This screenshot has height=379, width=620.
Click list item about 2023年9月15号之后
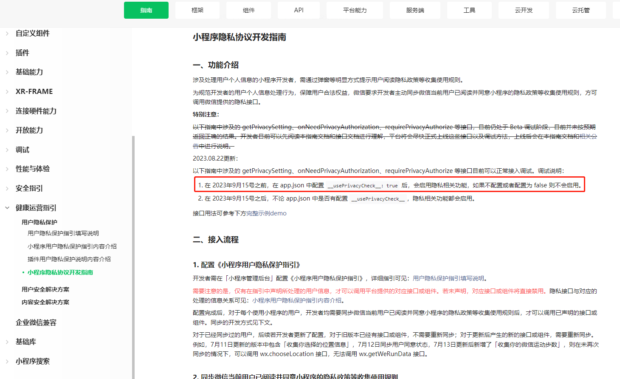tap(336, 198)
